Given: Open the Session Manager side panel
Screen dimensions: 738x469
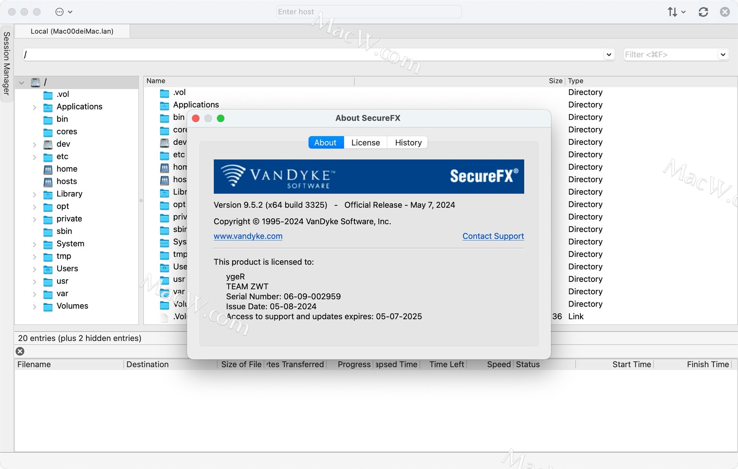Looking at the screenshot, I should coord(7,63).
